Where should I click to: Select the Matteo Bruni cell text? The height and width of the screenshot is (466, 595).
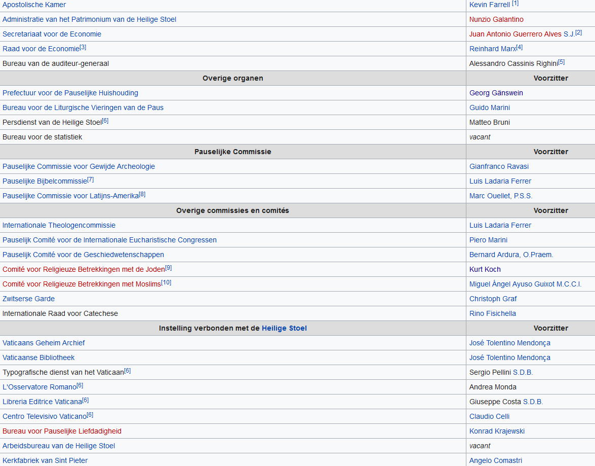(x=490, y=122)
